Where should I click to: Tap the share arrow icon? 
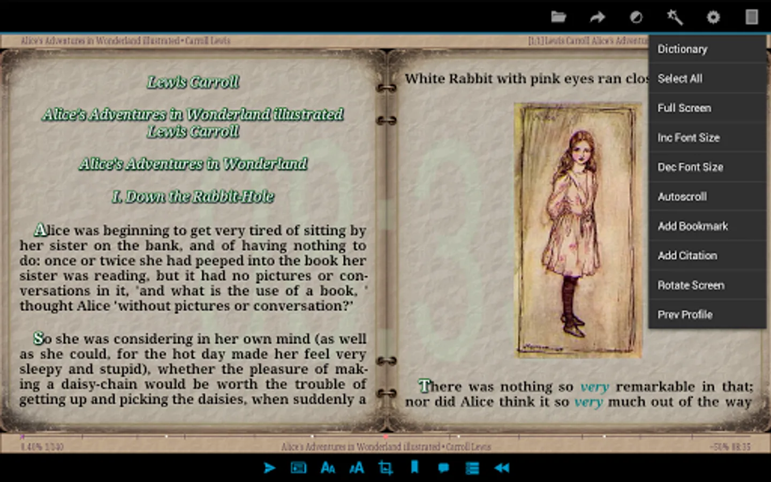pos(598,17)
